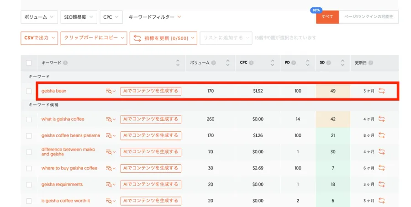This screenshot has height=207, width=411.
Task: Open the CPC filter dropdown
Action: 111,17
